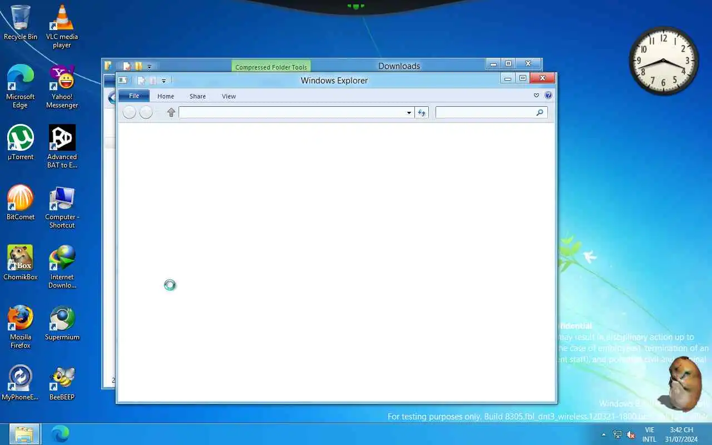Expand the ribbon with the chevron
This screenshot has width=712, height=445.
(536, 96)
